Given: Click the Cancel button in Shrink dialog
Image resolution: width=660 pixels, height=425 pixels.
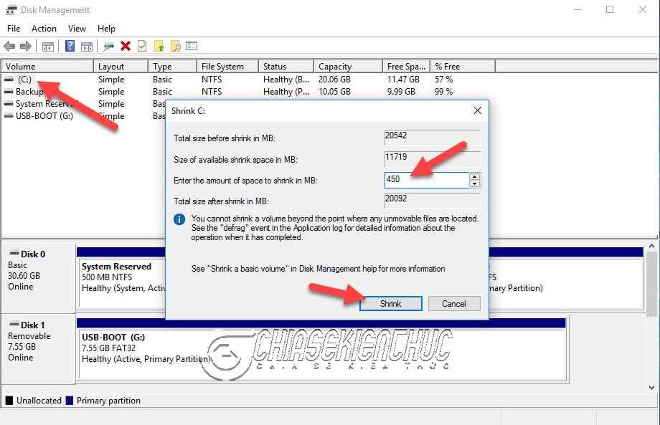Looking at the screenshot, I should tap(454, 303).
